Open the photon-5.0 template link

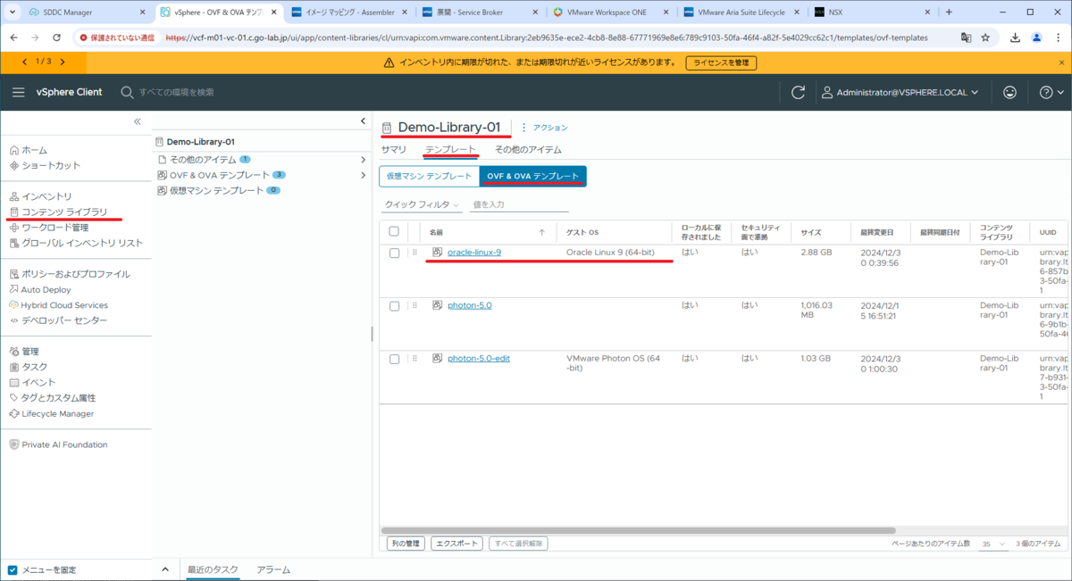469,305
